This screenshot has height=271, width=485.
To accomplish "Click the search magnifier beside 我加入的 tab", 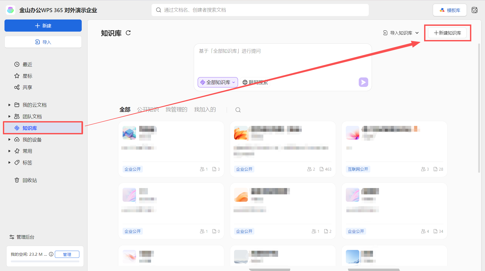I will coord(238,110).
